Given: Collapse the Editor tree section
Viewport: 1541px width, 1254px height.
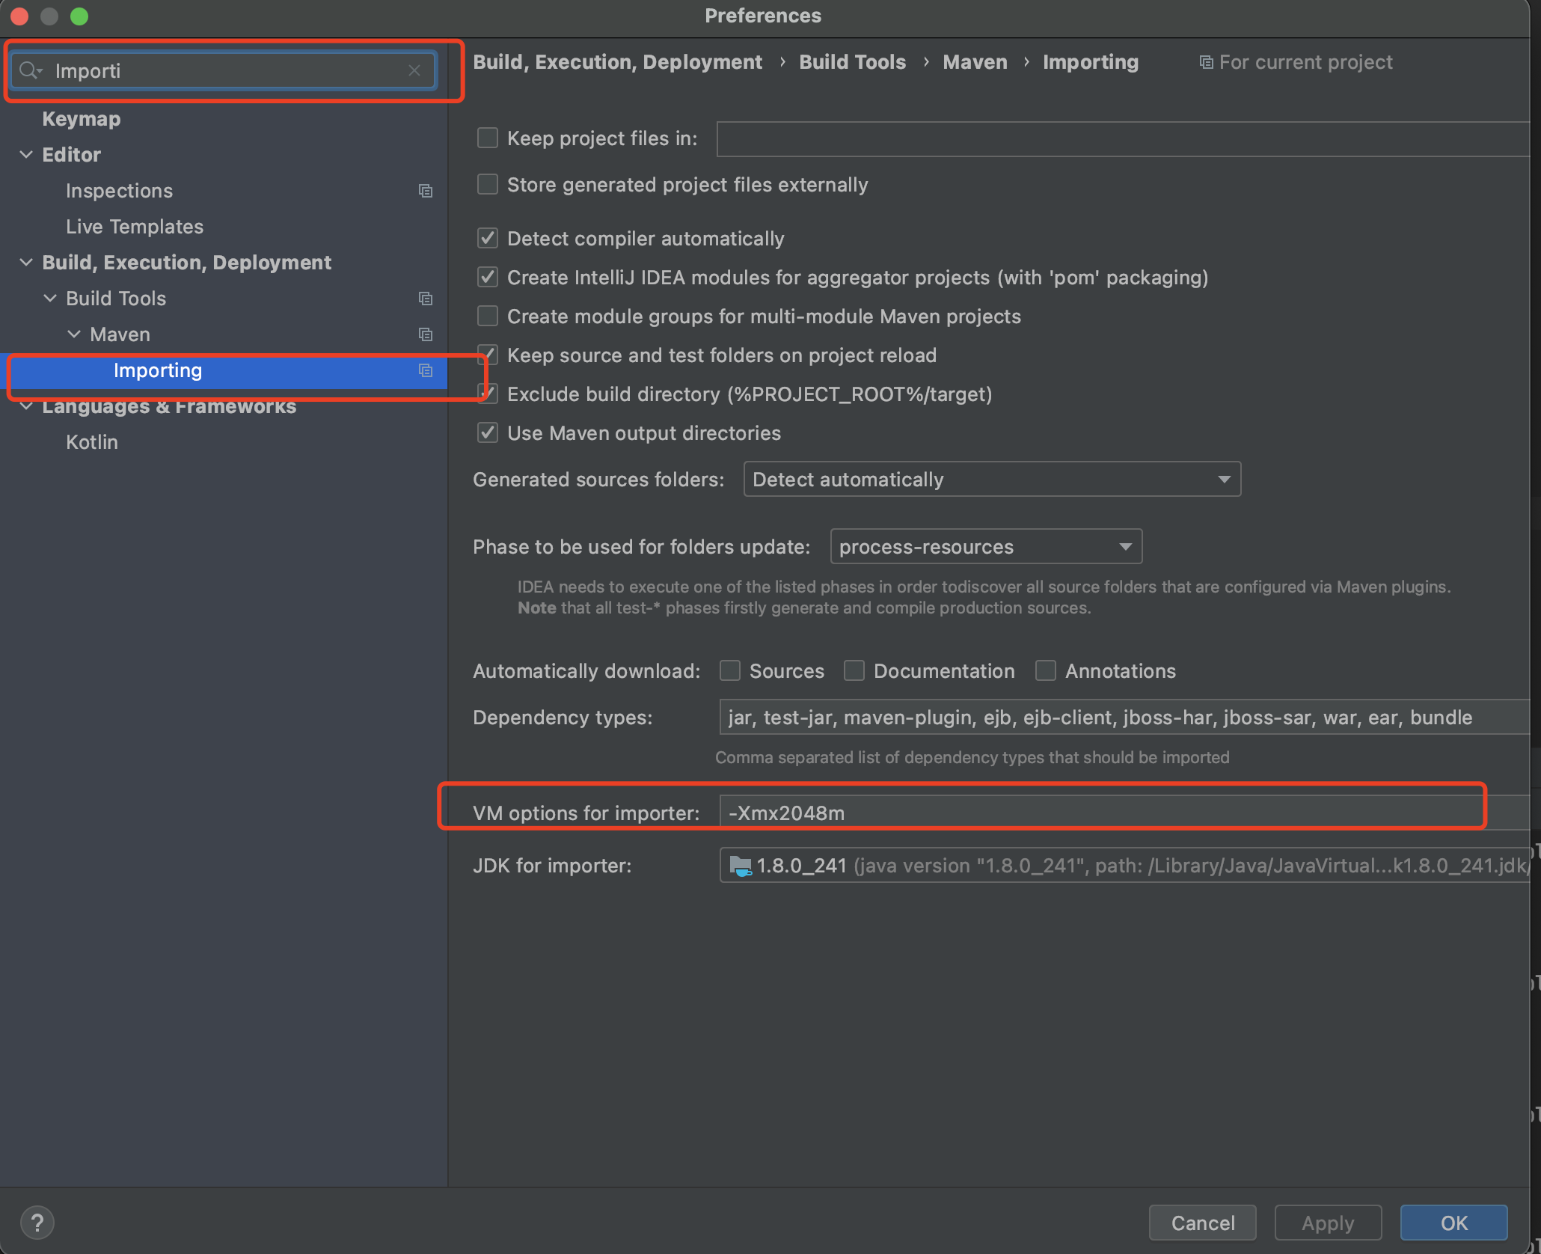Looking at the screenshot, I should [26, 154].
